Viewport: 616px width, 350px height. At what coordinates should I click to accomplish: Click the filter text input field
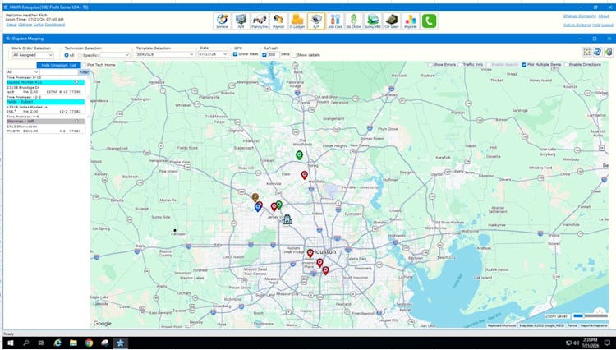tap(59, 72)
